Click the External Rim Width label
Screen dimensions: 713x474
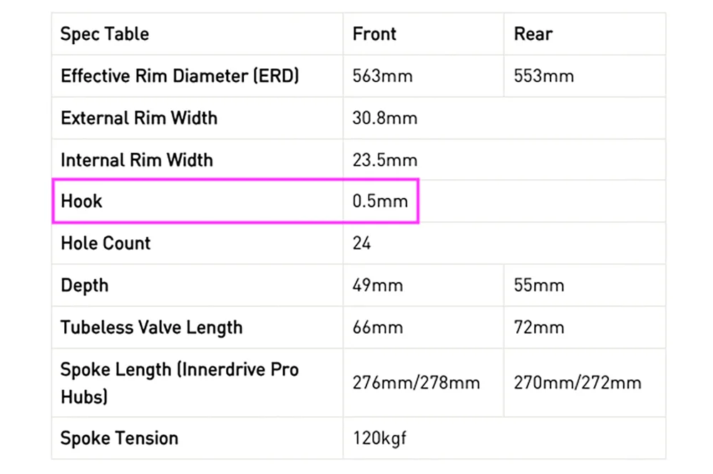139,118
